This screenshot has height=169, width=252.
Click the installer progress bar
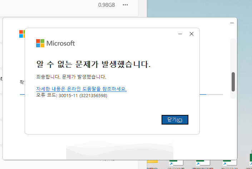point(211,94)
